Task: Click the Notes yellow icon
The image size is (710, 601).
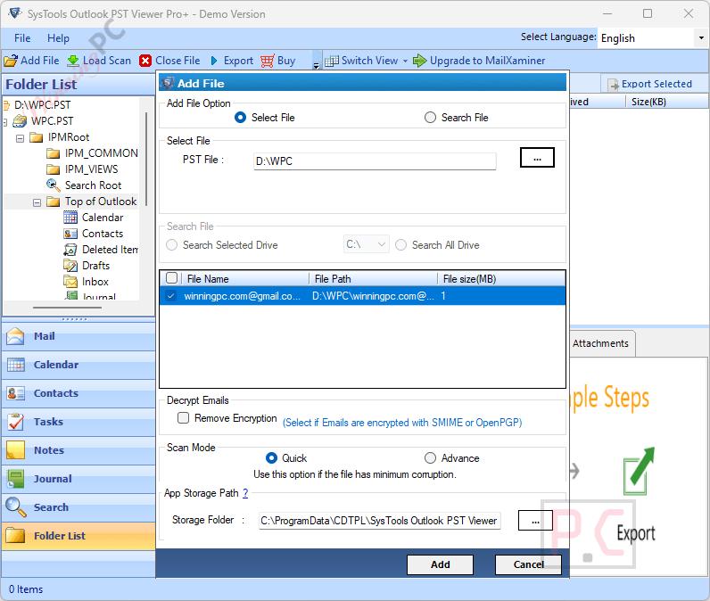Action: [x=16, y=450]
